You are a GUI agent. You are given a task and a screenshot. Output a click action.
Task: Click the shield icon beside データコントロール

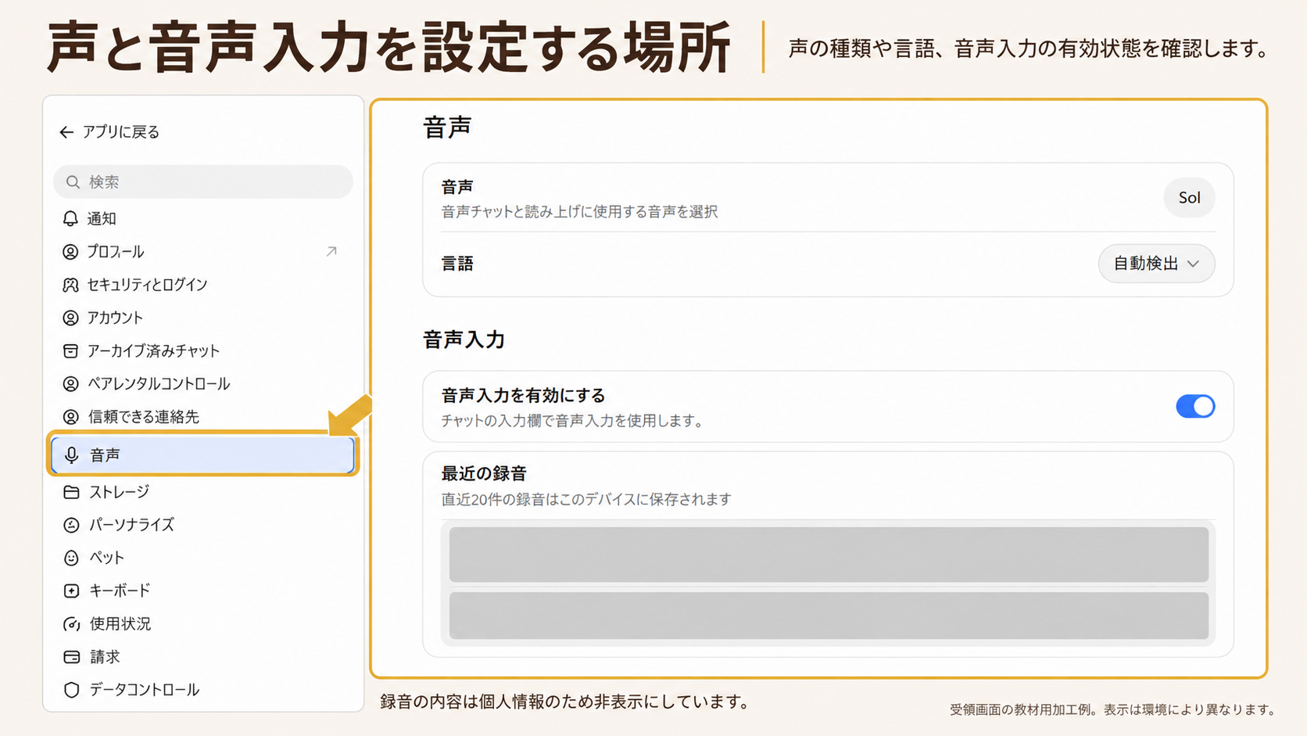[x=71, y=690]
